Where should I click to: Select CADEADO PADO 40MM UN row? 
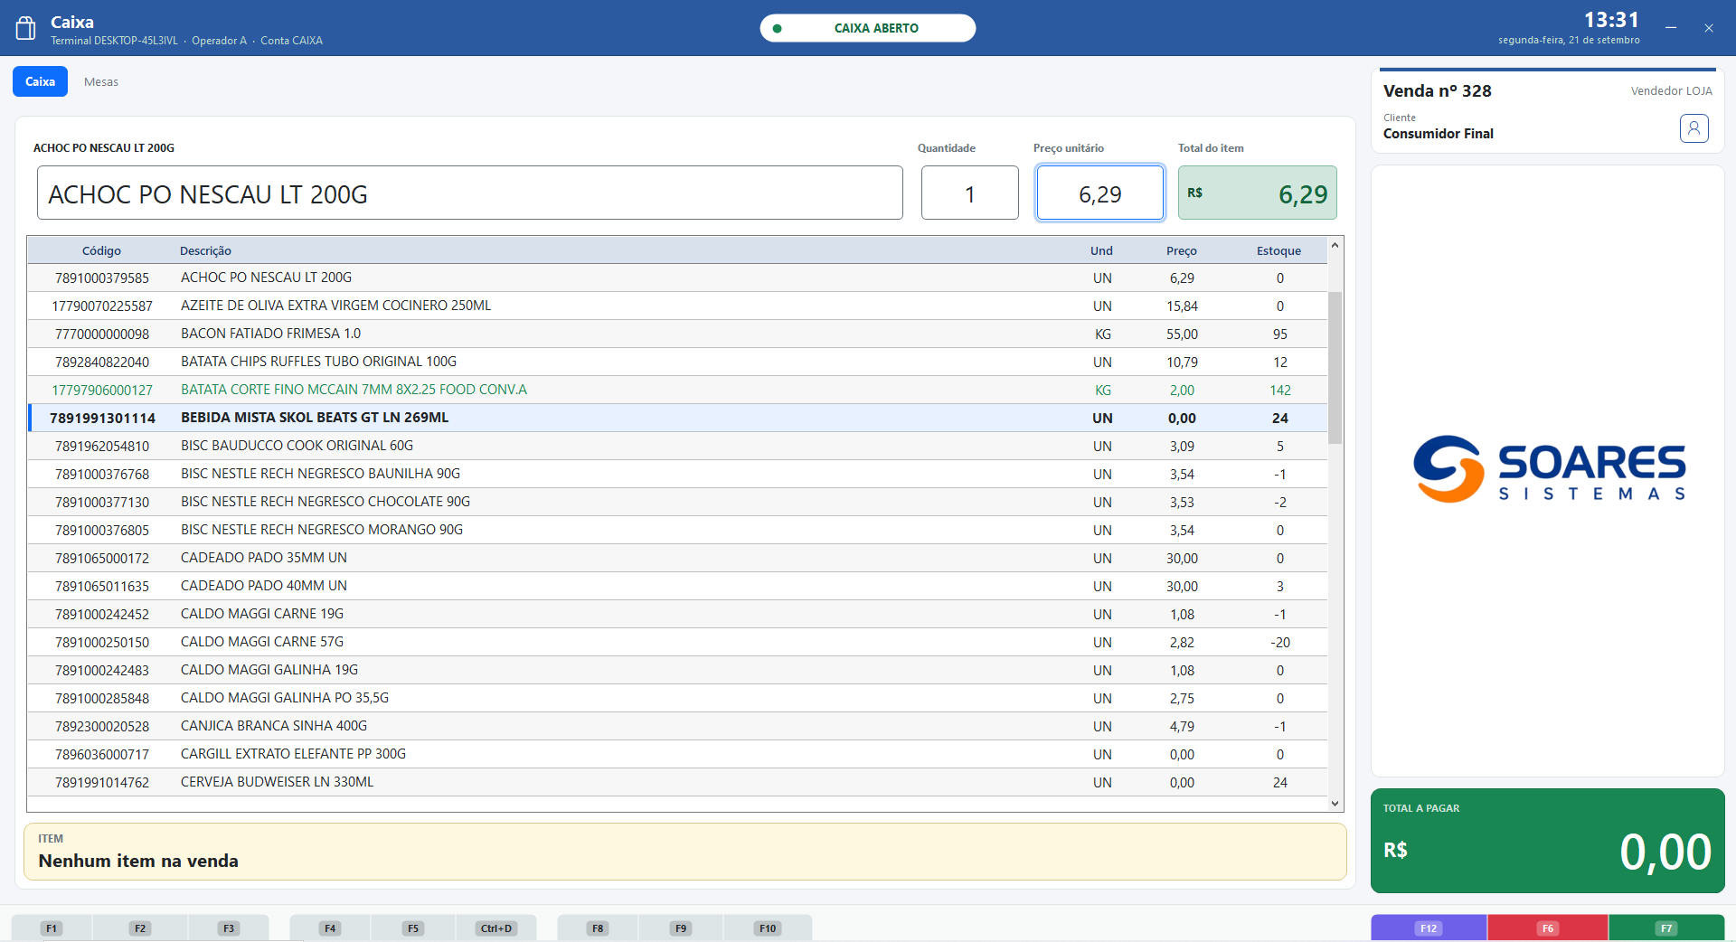(677, 586)
